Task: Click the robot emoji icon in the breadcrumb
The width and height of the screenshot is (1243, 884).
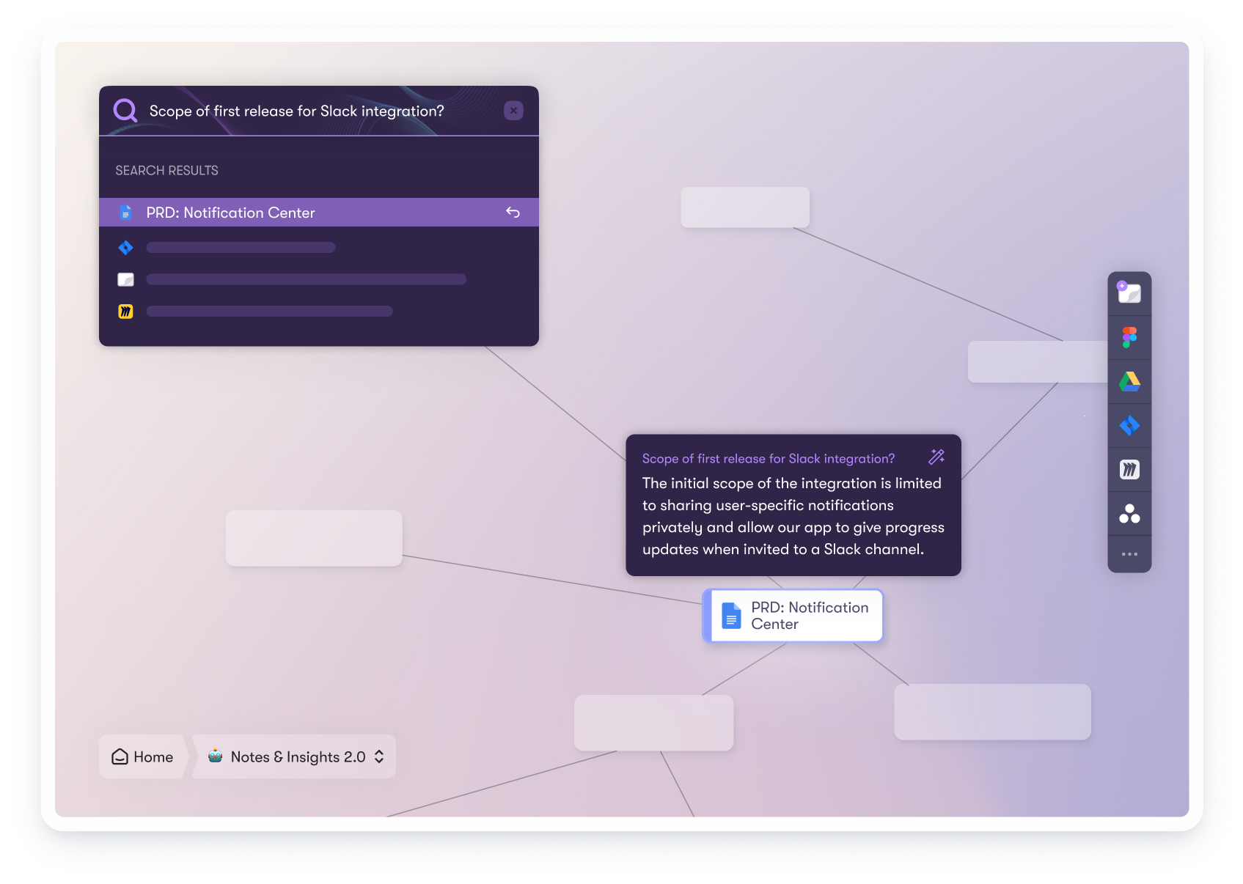Action: pyautogui.click(x=215, y=756)
